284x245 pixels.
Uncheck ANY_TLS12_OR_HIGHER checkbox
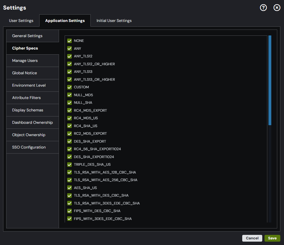pyautogui.click(x=69, y=64)
